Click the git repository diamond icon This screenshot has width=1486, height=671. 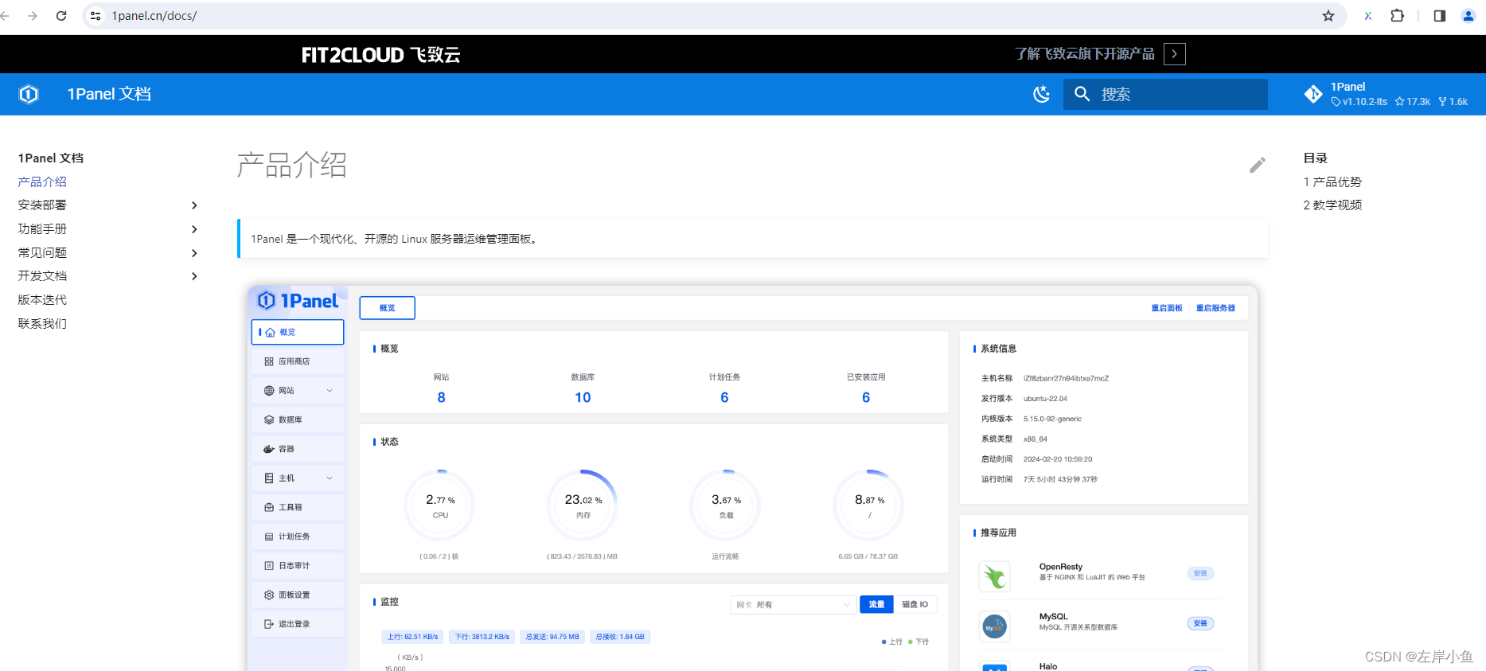pyautogui.click(x=1313, y=94)
